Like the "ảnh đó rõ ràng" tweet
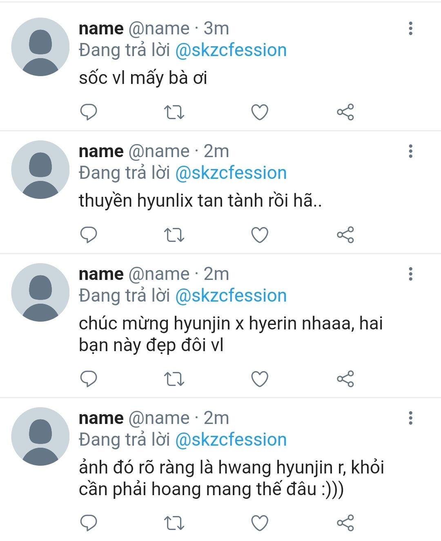 point(260,523)
